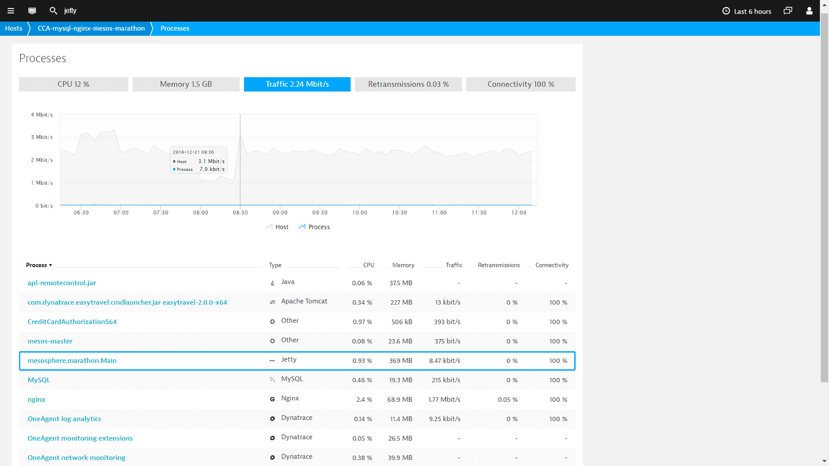Click the Processes page heading
The width and height of the screenshot is (829, 466).
coord(42,59)
